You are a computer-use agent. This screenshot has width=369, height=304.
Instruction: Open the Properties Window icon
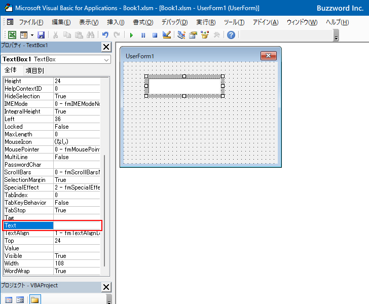[193, 35]
